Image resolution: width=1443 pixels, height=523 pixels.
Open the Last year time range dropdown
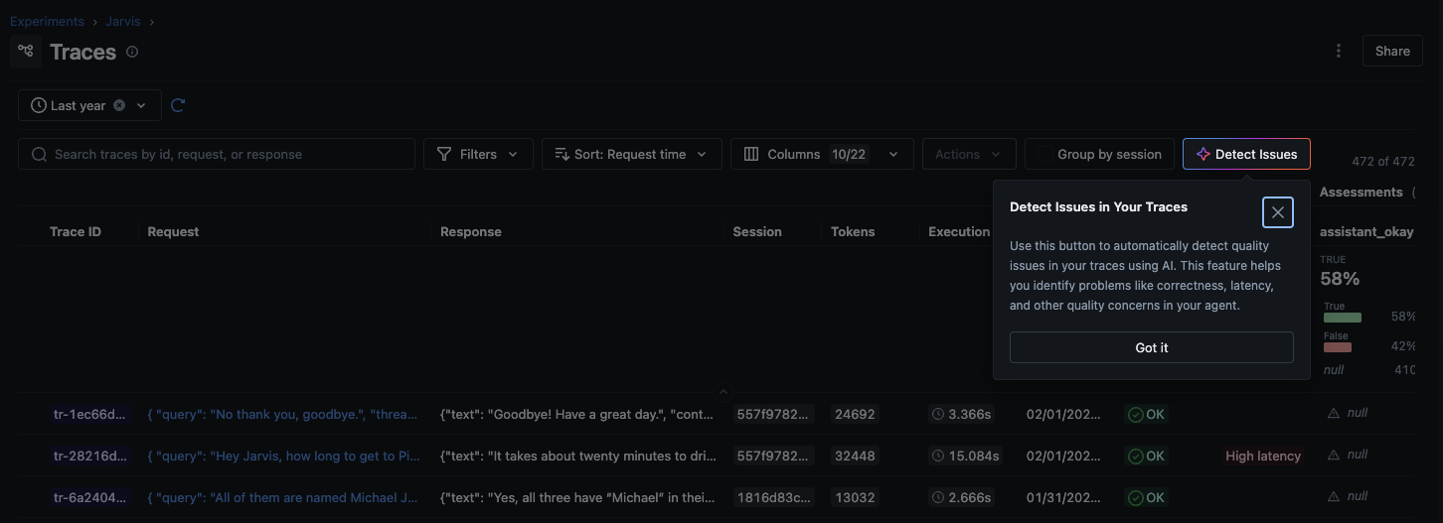click(89, 105)
